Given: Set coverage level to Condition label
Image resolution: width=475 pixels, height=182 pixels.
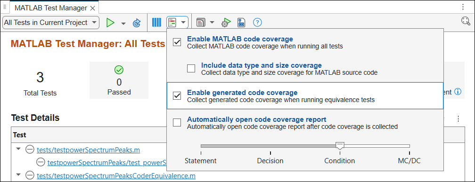Looking at the screenshot, I should click(x=340, y=160).
